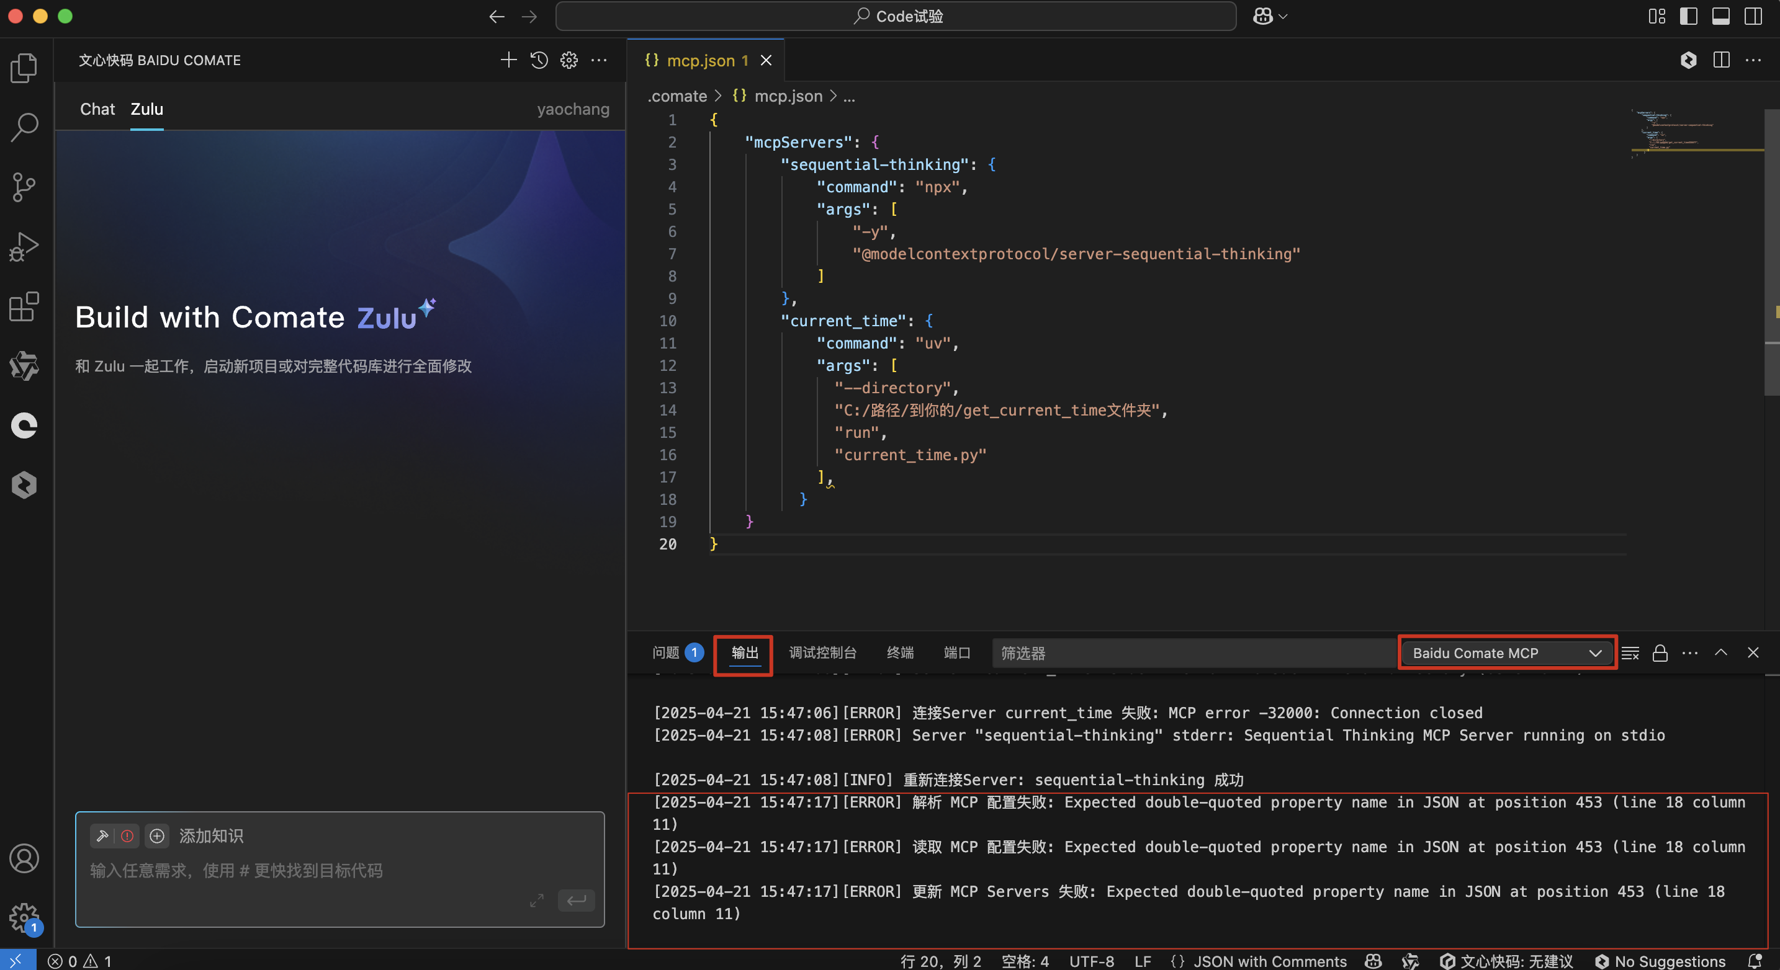Change indentation 空格: 4
This screenshot has width=1780, height=970.
(x=1025, y=961)
